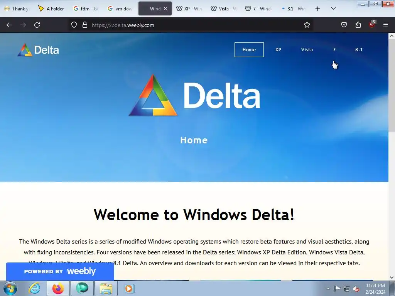Click the address bar URL field
The height and width of the screenshot is (296, 395).
[x=191, y=25]
